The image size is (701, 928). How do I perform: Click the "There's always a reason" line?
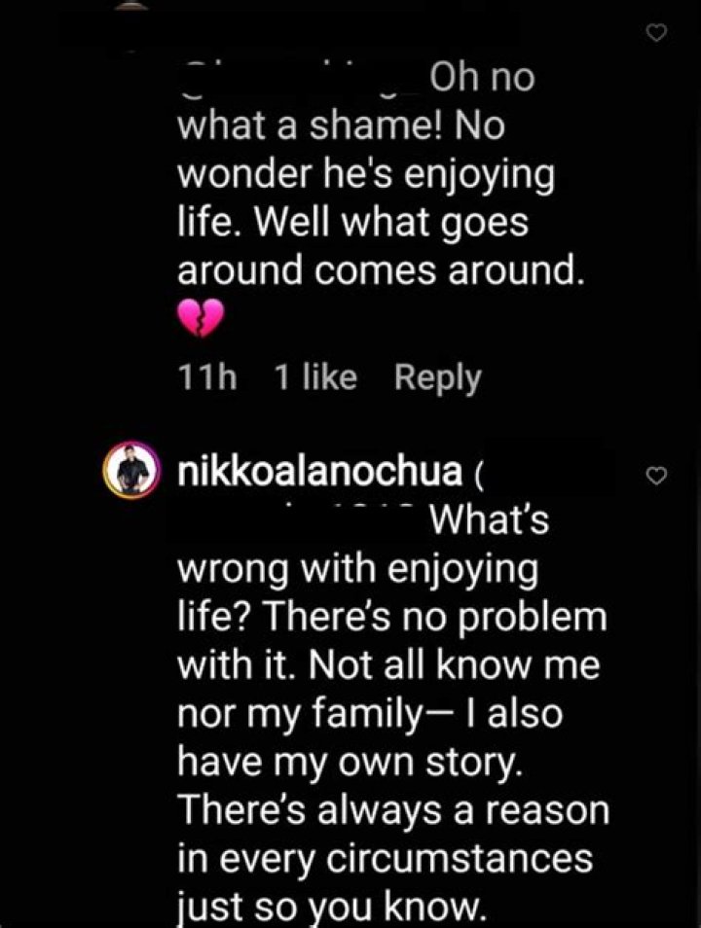coord(391,808)
